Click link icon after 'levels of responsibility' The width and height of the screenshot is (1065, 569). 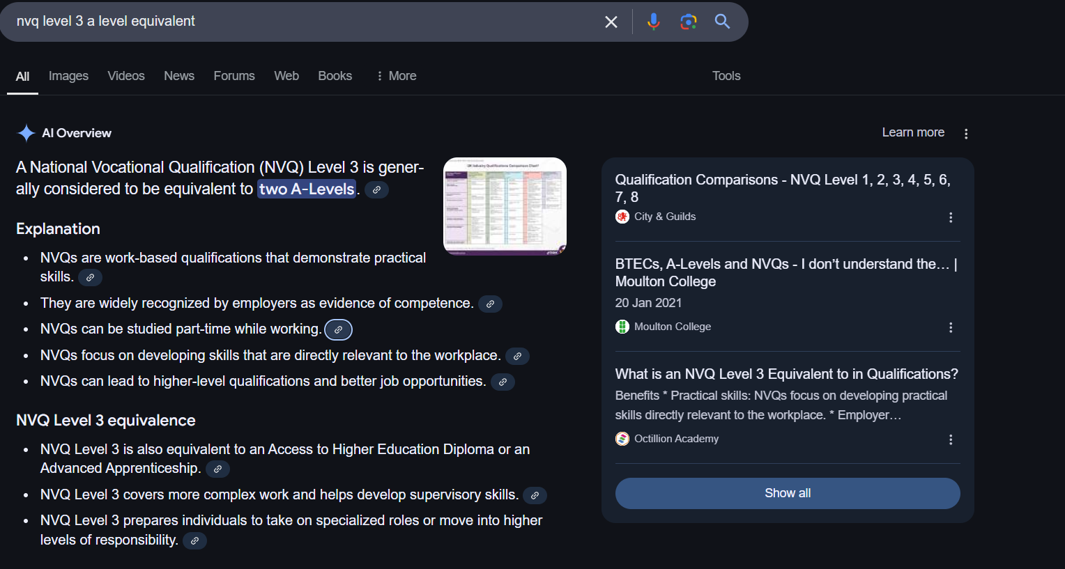(x=194, y=541)
